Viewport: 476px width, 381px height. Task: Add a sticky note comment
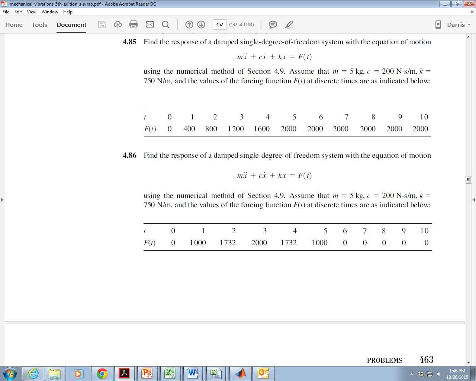tap(273, 25)
